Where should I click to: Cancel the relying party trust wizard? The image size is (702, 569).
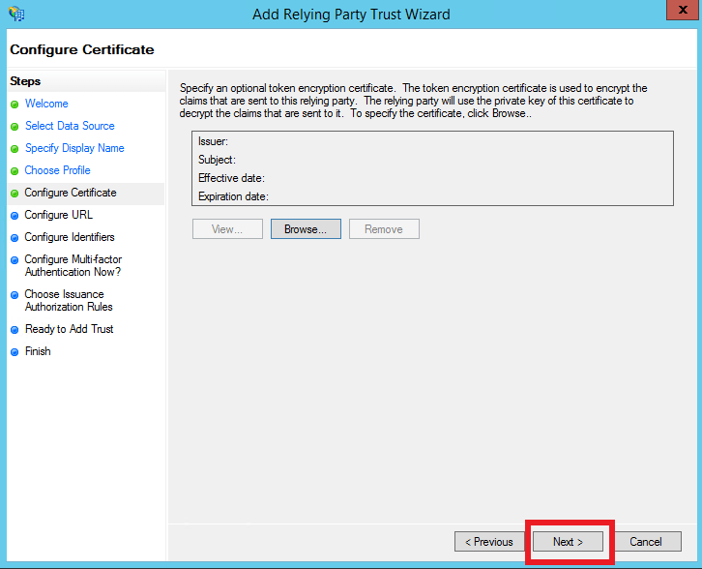[646, 542]
